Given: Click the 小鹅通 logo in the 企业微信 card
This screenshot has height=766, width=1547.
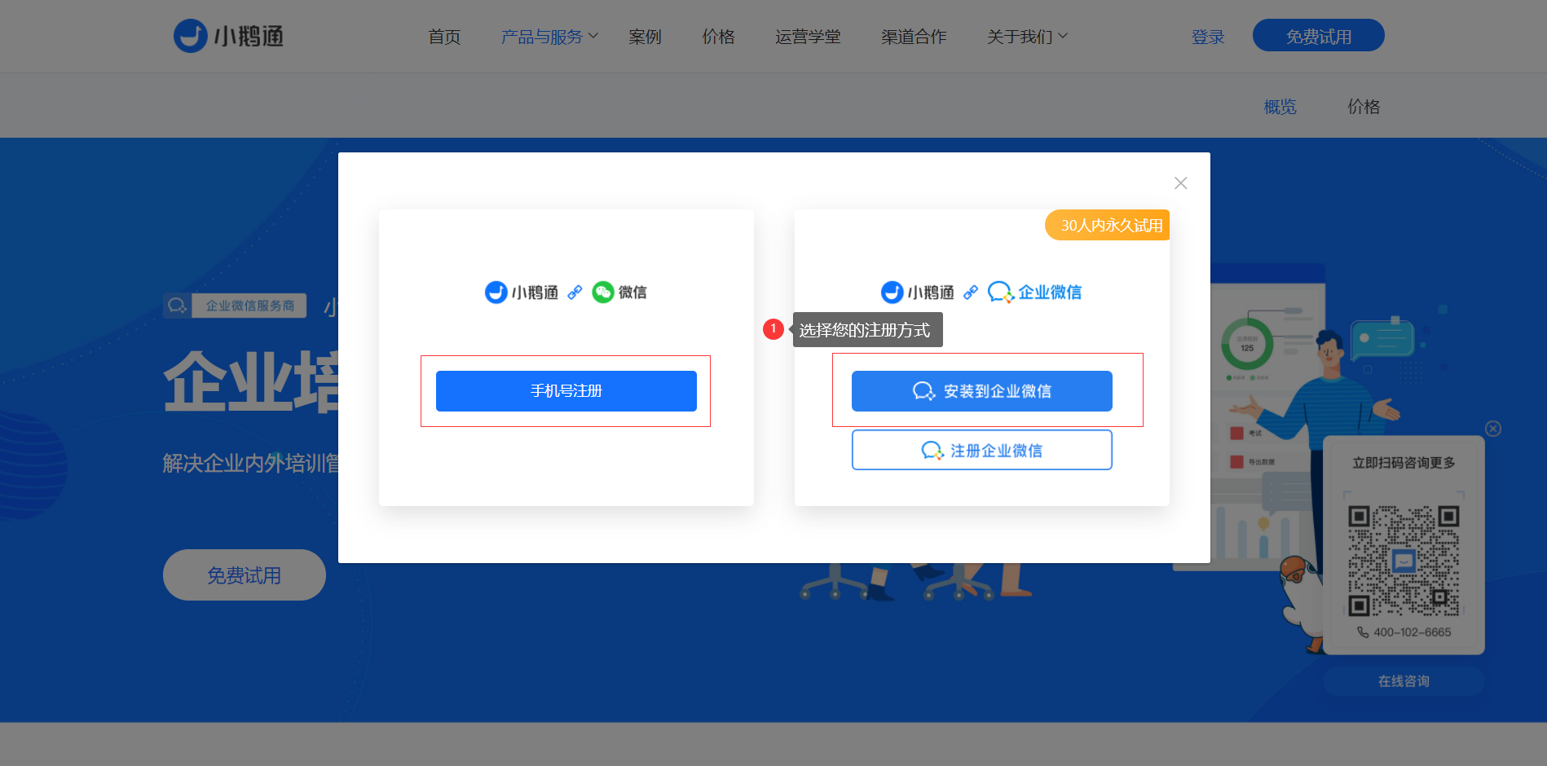Looking at the screenshot, I should click(x=918, y=293).
